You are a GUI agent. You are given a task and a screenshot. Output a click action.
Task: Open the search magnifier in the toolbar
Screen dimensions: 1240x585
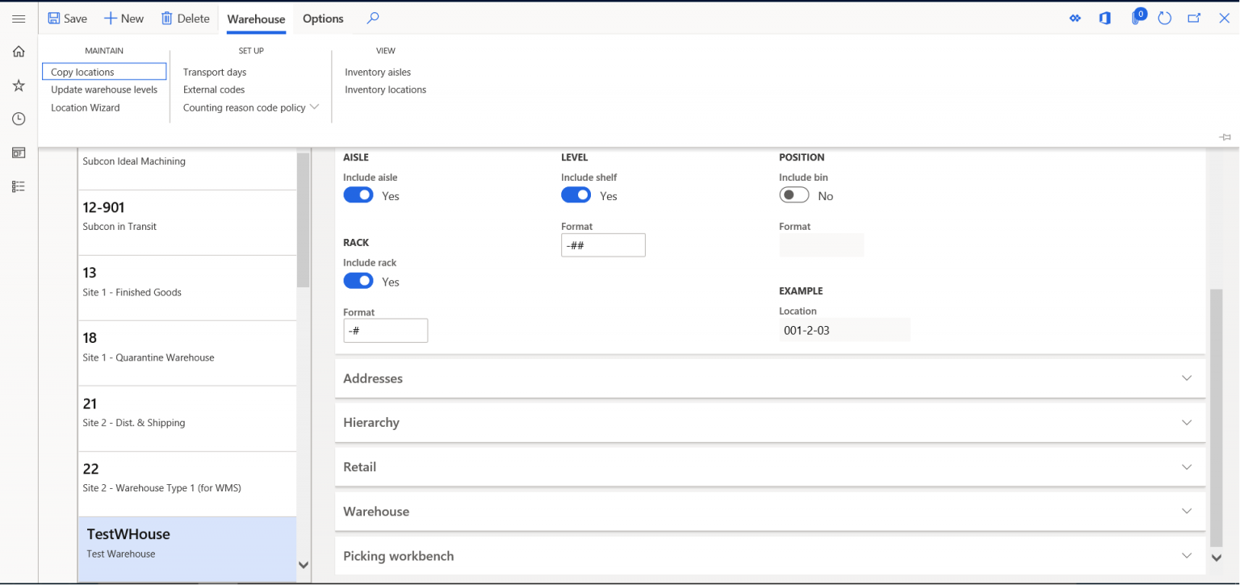click(x=371, y=17)
